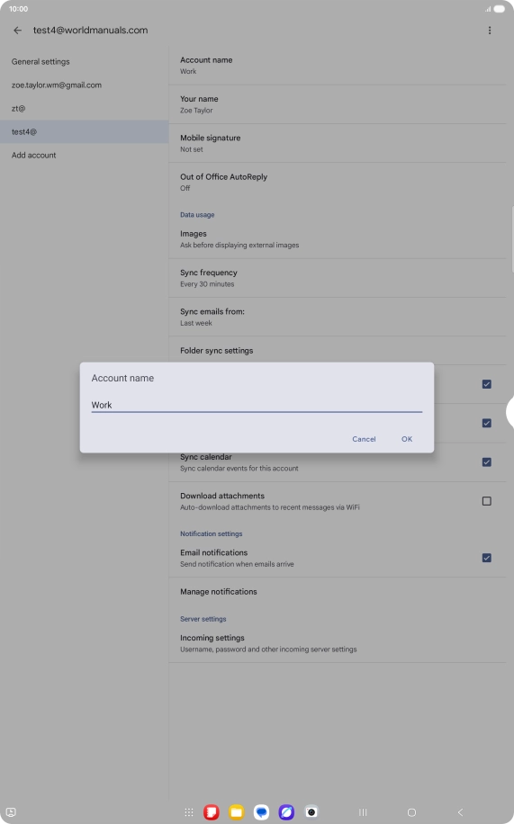Cancel the Account name dialog
514x824 pixels.
pyautogui.click(x=364, y=439)
